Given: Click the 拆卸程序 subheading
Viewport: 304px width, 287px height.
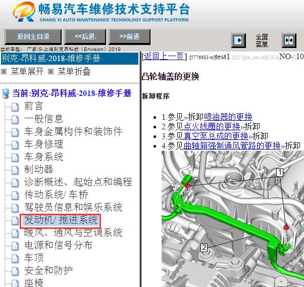Looking at the screenshot, I should coord(156,96).
